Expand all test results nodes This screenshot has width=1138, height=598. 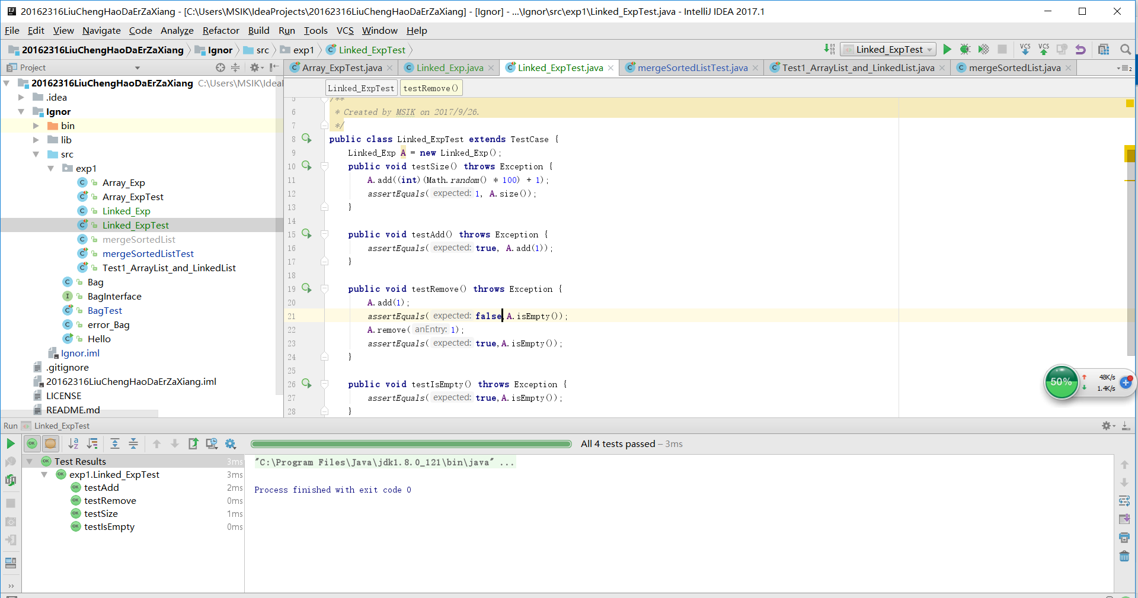pyautogui.click(x=115, y=443)
